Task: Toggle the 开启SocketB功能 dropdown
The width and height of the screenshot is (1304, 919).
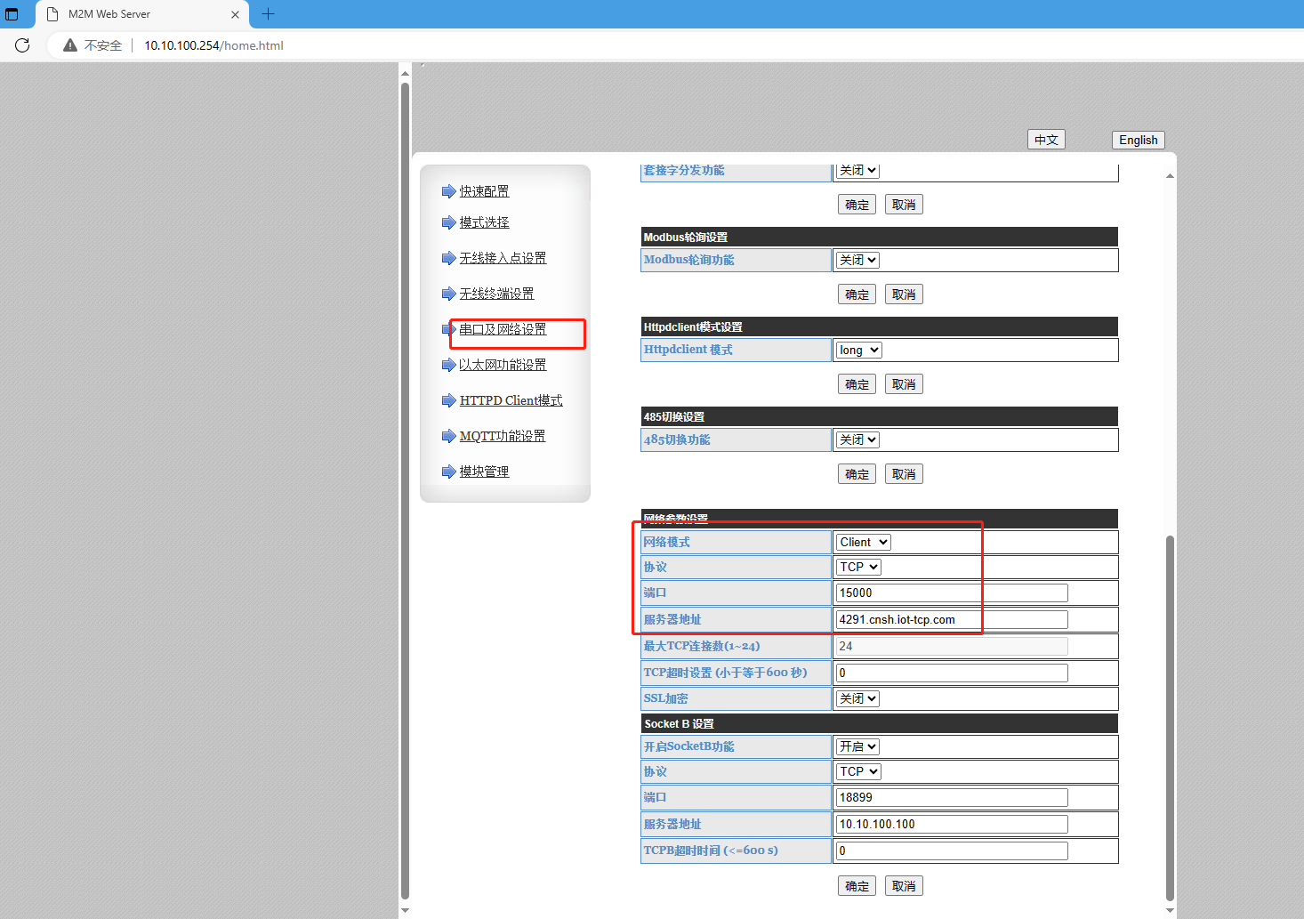Action: 857,746
